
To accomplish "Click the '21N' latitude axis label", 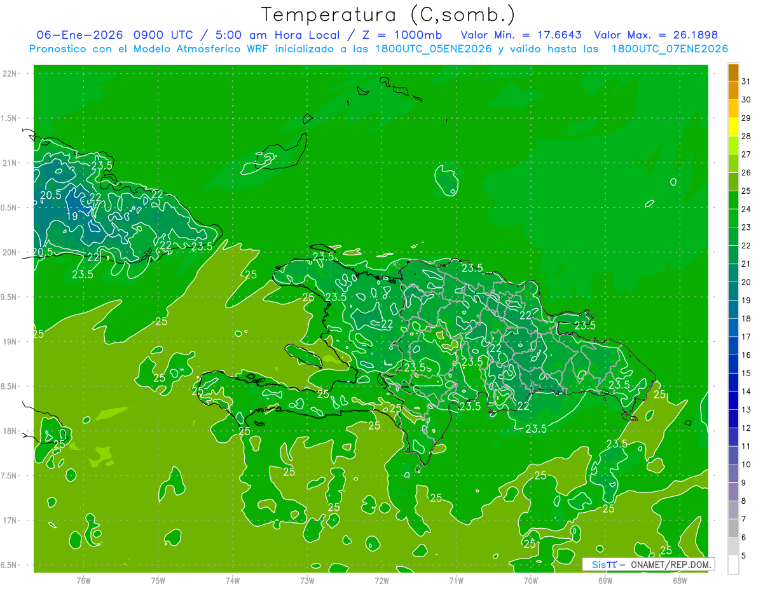I will click(10, 163).
